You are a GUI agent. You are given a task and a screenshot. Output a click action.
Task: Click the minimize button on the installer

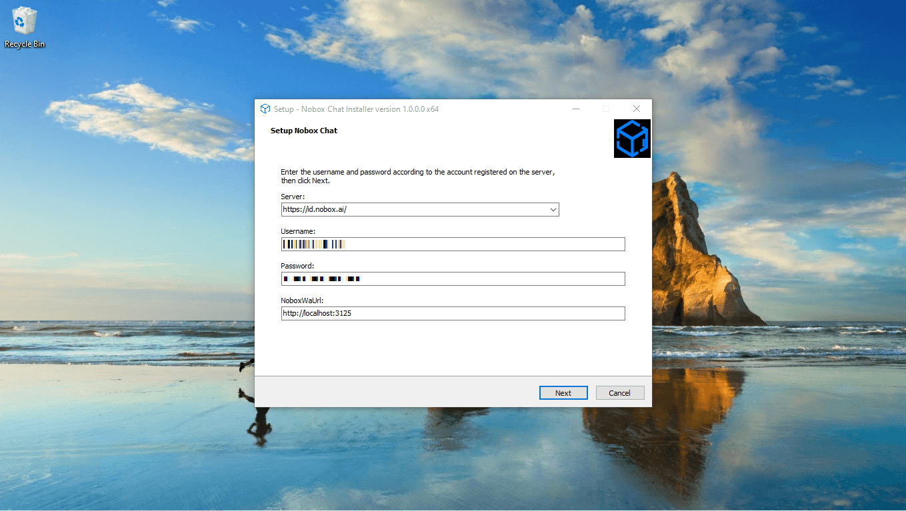tap(575, 109)
